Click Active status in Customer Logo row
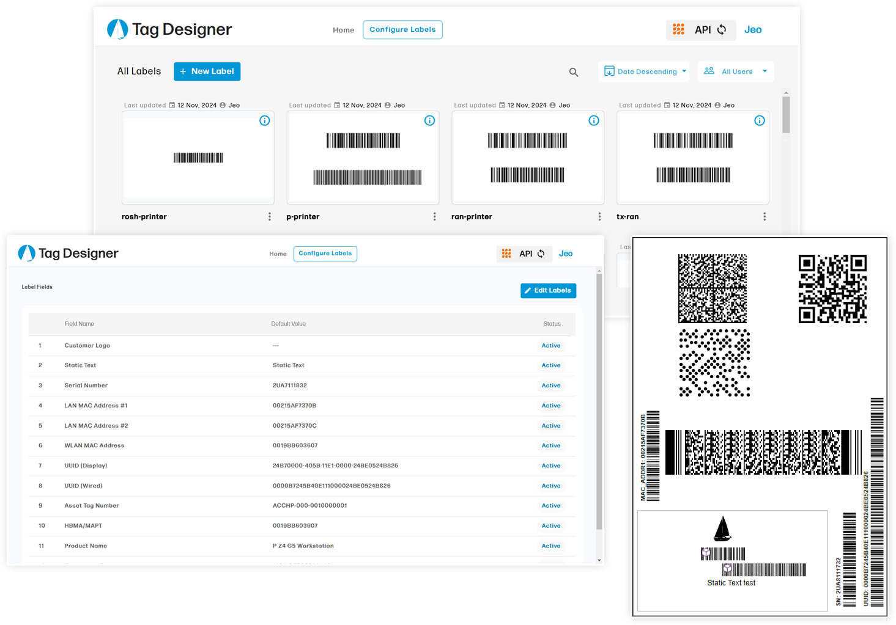896x625 pixels. tap(551, 346)
